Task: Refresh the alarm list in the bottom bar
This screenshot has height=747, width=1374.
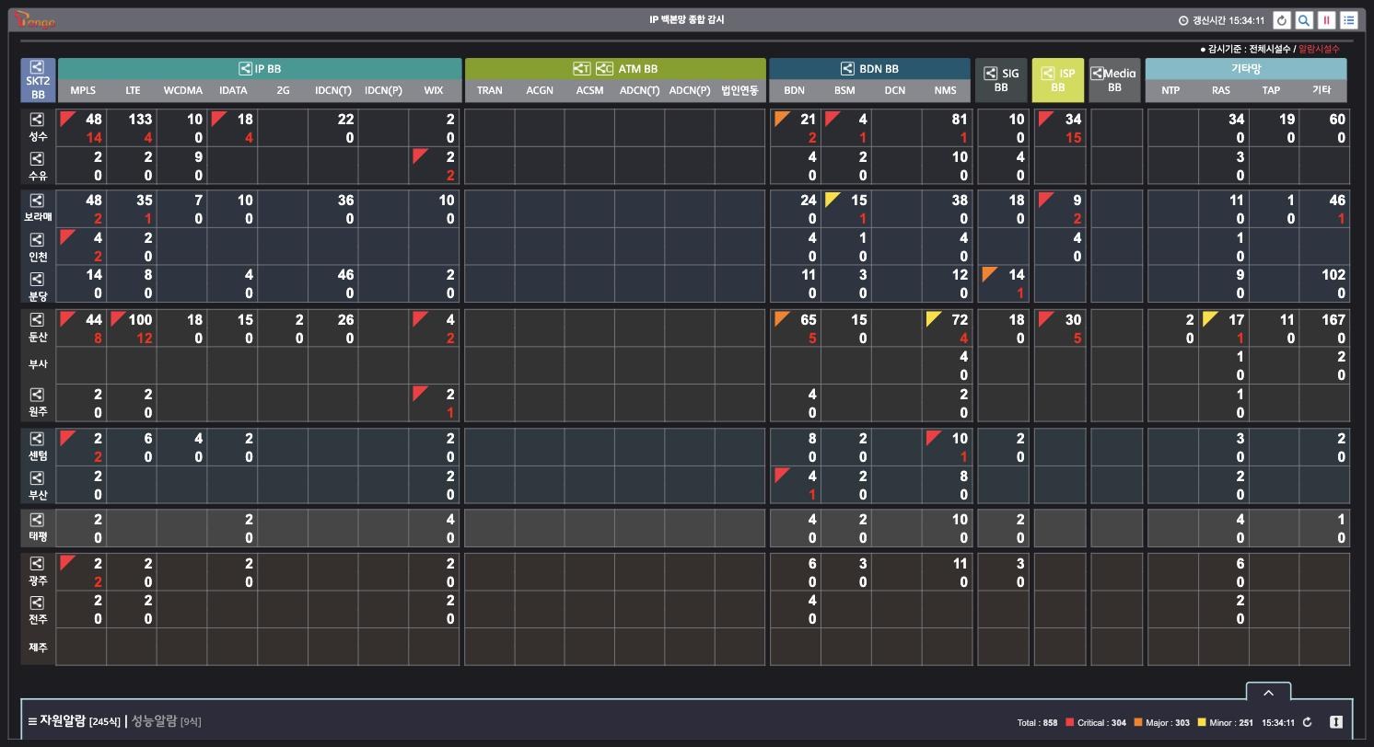Action: (x=1307, y=722)
